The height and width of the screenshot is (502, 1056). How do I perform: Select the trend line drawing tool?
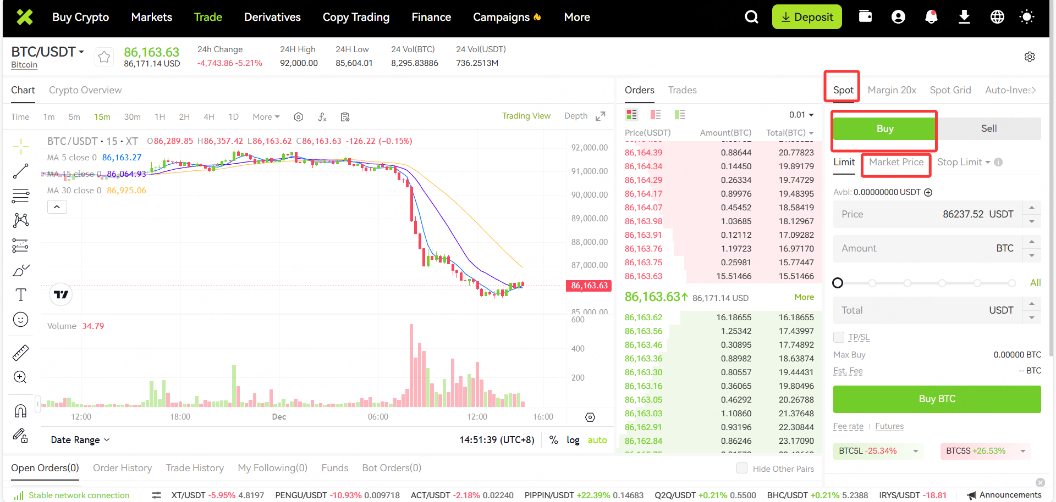(x=20, y=171)
